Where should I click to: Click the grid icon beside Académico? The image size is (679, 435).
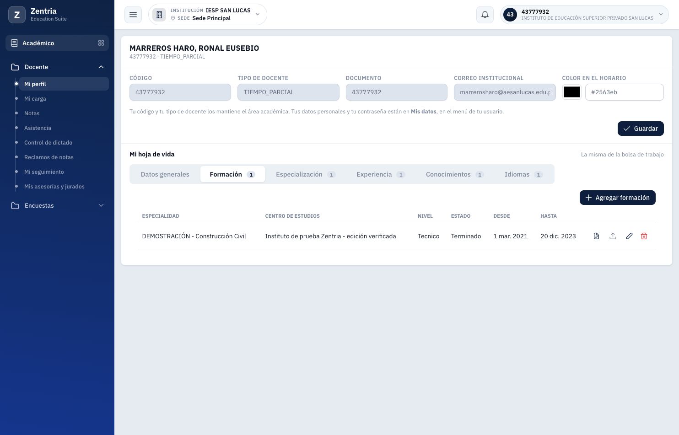click(x=101, y=43)
